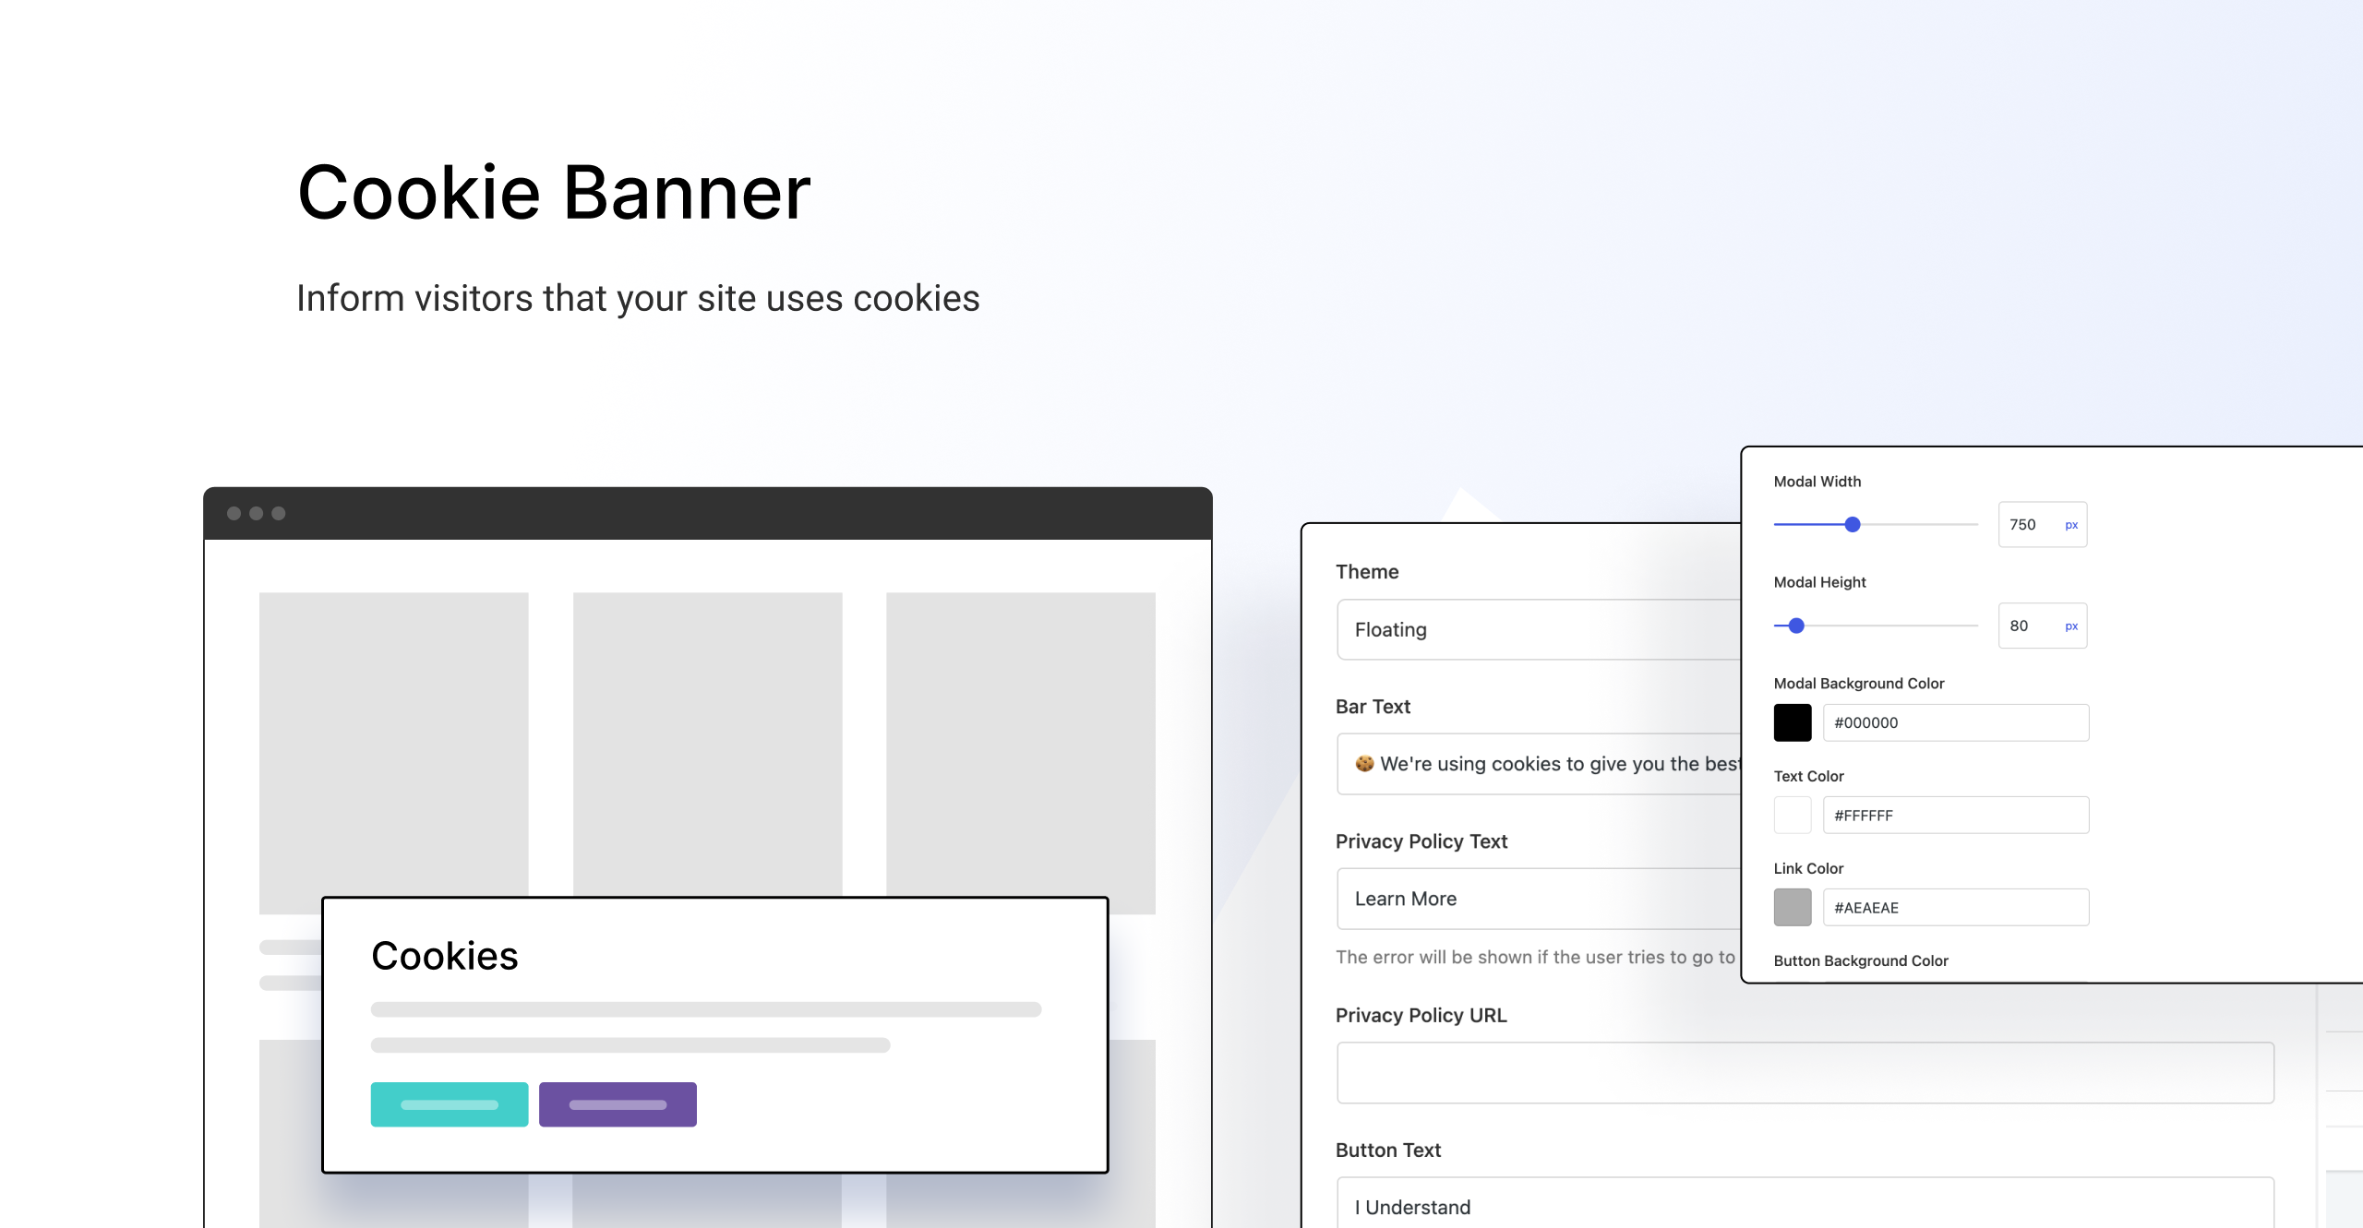The height and width of the screenshot is (1228, 2363).
Task: Click the Cookie Banner title
Action: (x=554, y=193)
